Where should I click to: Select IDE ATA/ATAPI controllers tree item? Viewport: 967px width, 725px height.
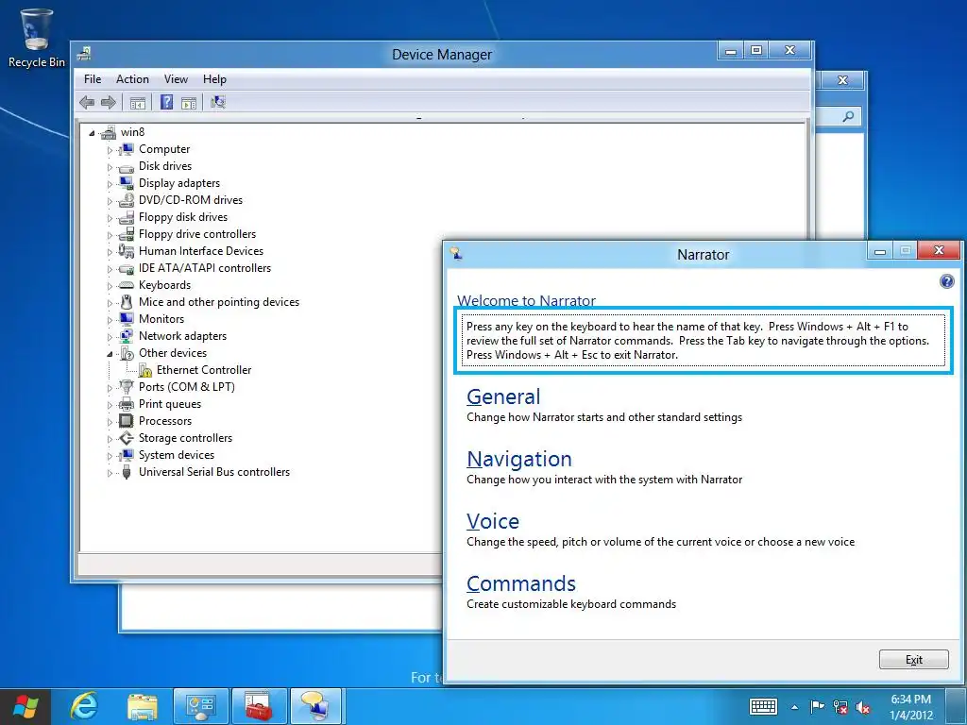click(x=205, y=268)
